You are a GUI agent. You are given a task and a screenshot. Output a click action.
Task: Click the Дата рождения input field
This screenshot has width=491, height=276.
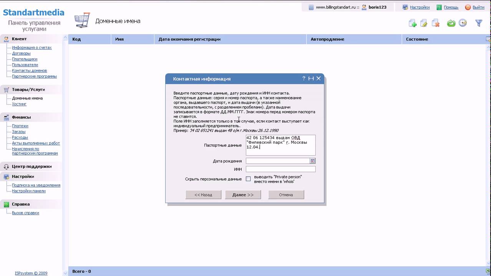pos(278,161)
